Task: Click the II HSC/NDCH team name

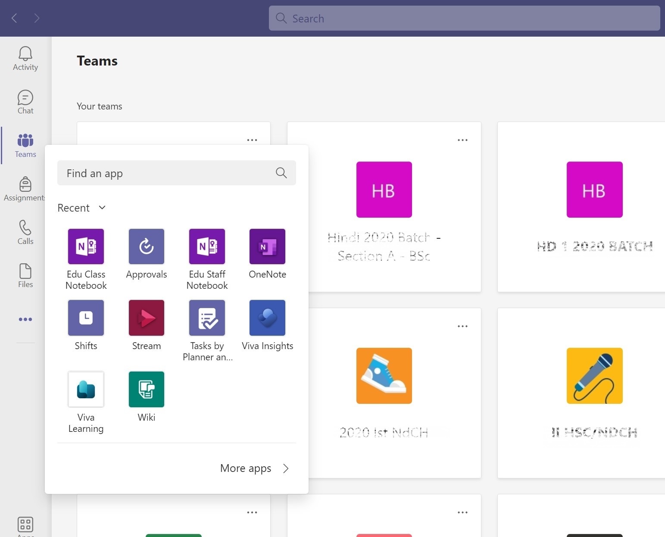Action: pyautogui.click(x=595, y=432)
